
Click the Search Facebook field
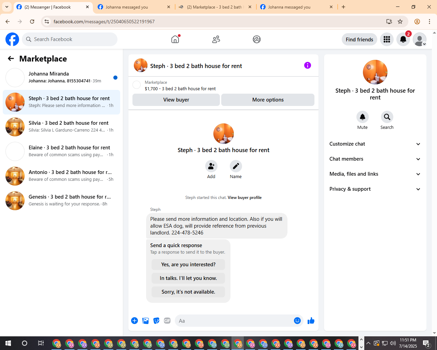click(x=70, y=39)
